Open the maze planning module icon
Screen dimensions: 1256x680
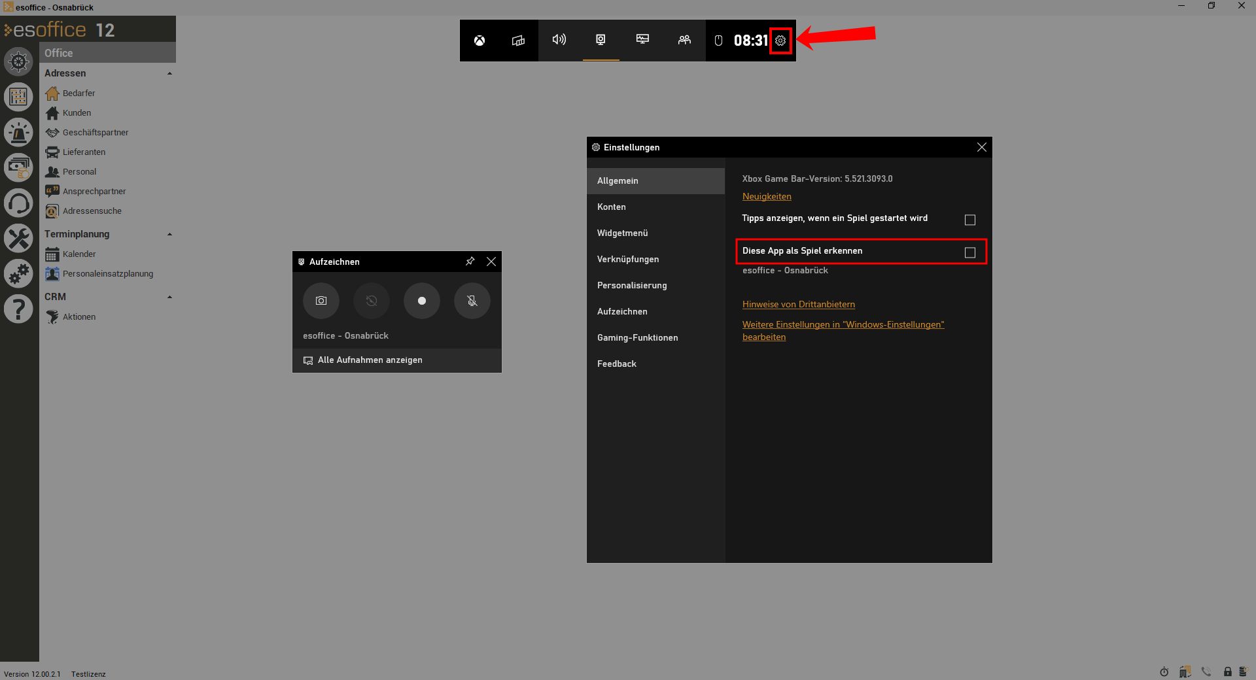[x=18, y=97]
